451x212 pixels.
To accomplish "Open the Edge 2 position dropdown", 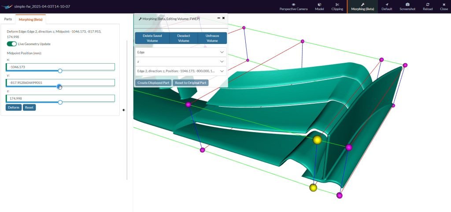I will point(181,71).
